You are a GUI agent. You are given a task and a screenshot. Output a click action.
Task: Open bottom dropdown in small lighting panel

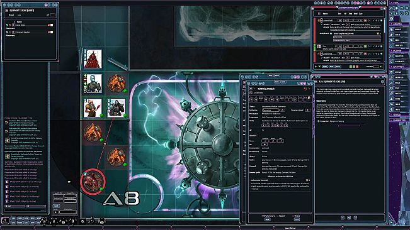68,212
